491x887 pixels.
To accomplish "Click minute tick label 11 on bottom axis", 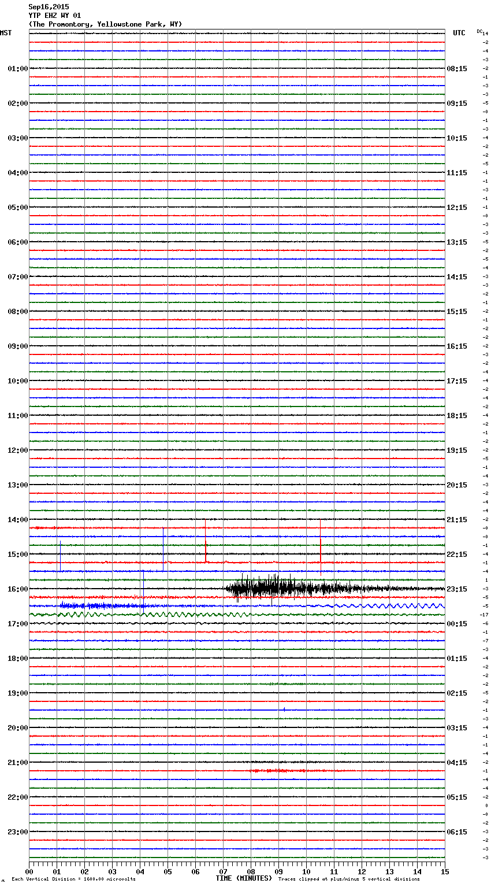I will coord(334,872).
